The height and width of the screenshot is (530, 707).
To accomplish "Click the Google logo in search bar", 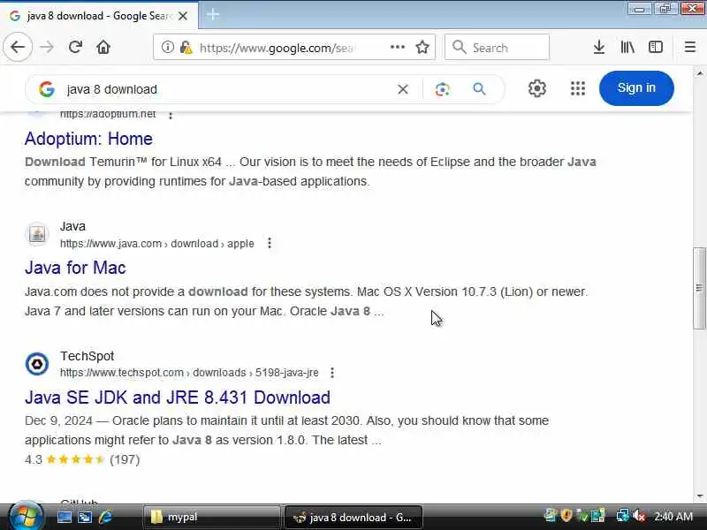I will point(47,89).
